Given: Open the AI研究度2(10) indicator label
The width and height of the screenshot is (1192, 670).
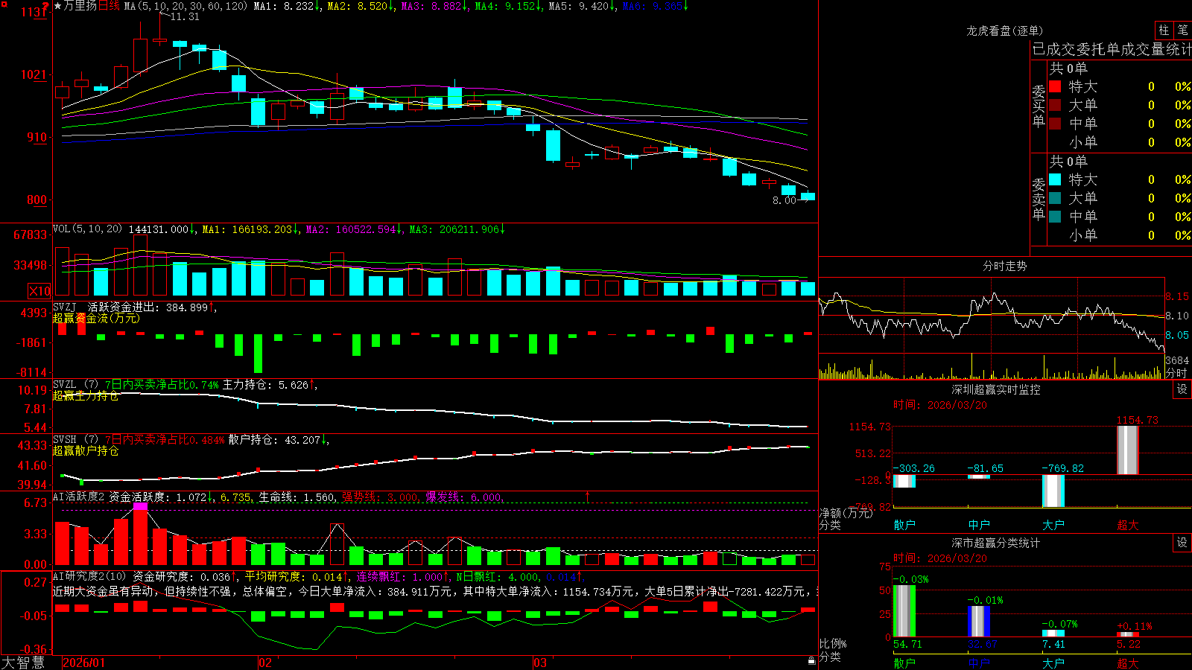Looking at the screenshot, I should click(90, 576).
